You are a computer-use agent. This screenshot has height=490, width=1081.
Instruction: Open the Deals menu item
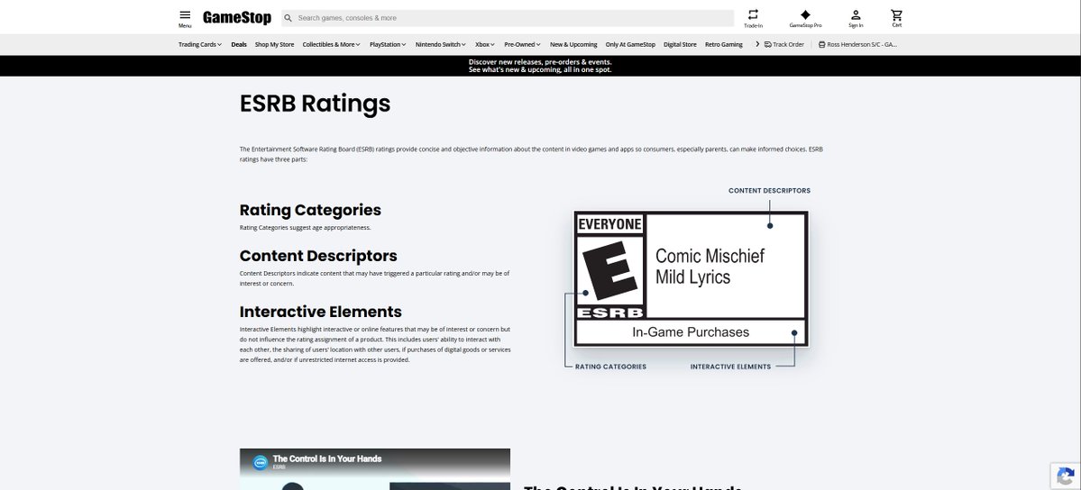[239, 44]
